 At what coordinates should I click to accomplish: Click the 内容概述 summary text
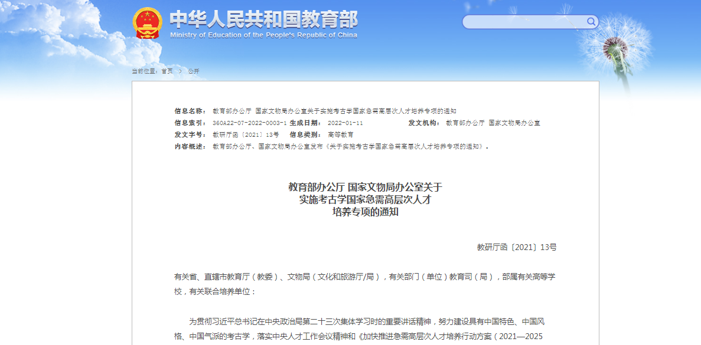pyautogui.click(x=350, y=146)
